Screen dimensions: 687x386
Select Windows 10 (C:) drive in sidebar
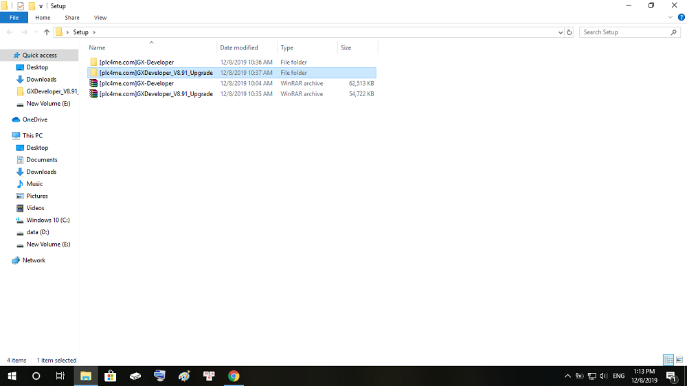click(x=48, y=220)
